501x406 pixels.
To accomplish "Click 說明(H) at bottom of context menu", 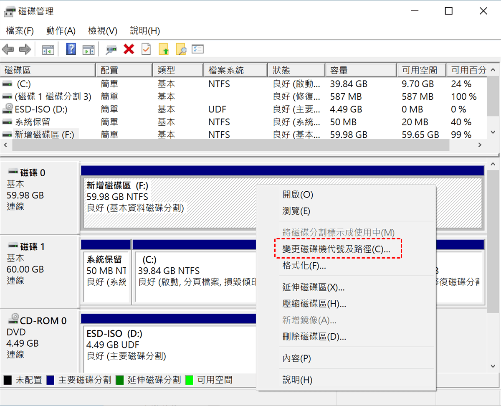I will coord(346,380).
